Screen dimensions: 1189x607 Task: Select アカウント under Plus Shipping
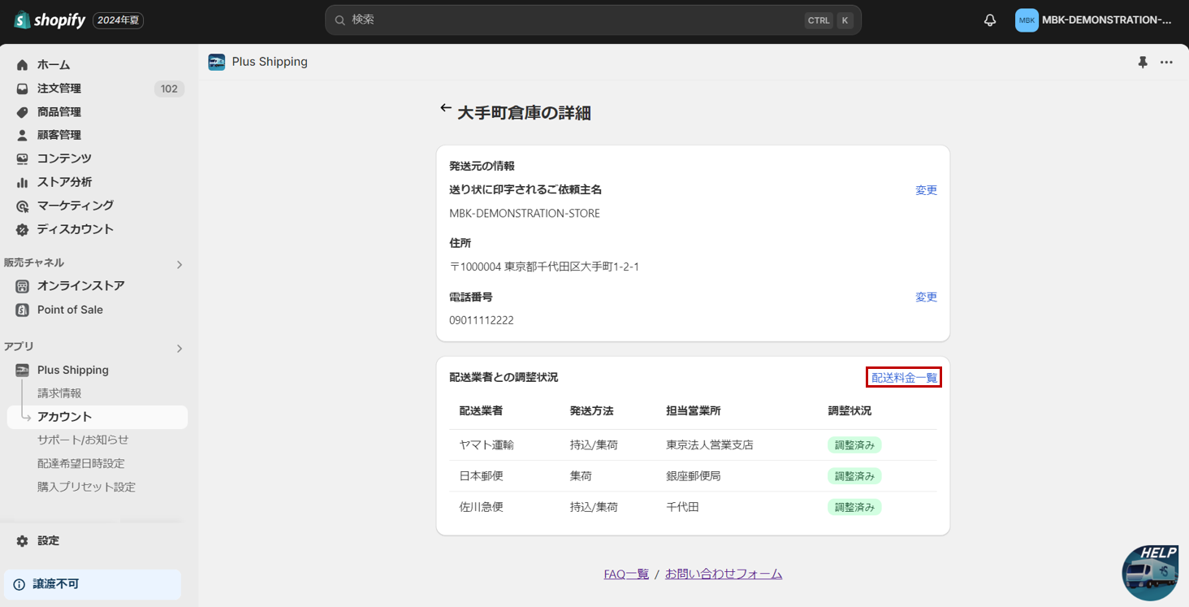97,417
